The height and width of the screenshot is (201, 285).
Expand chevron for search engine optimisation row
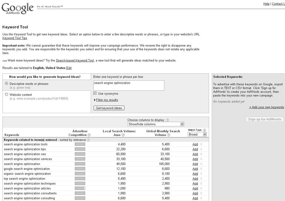[201, 164]
